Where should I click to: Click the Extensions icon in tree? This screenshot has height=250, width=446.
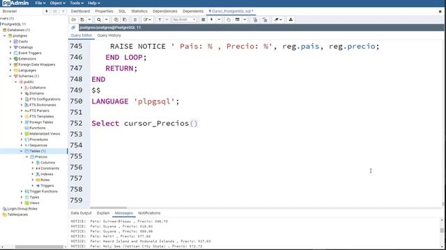pos(15,58)
